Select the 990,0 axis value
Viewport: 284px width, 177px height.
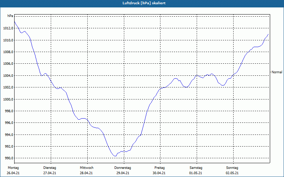point(9,158)
